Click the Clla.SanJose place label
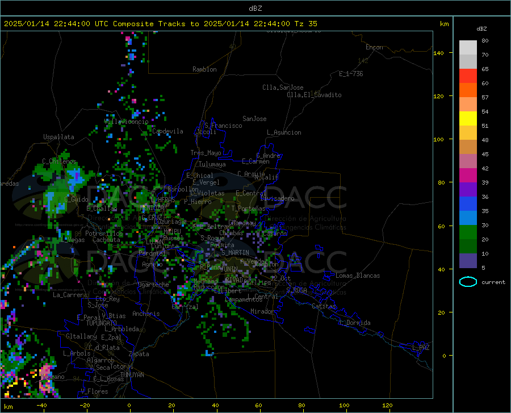 pos(283,87)
